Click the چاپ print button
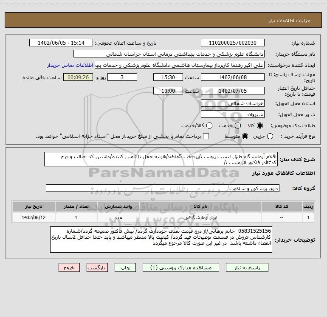 125,268
